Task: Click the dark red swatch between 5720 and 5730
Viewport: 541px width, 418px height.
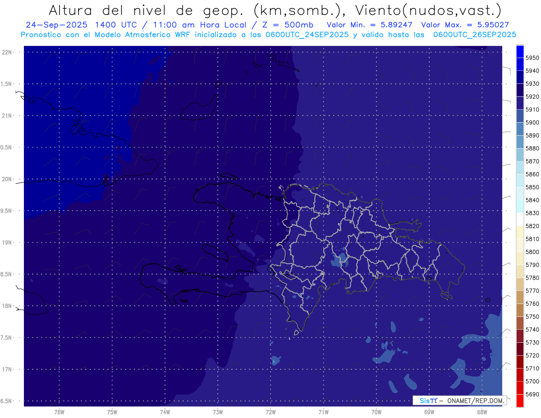Action: click(x=519, y=349)
